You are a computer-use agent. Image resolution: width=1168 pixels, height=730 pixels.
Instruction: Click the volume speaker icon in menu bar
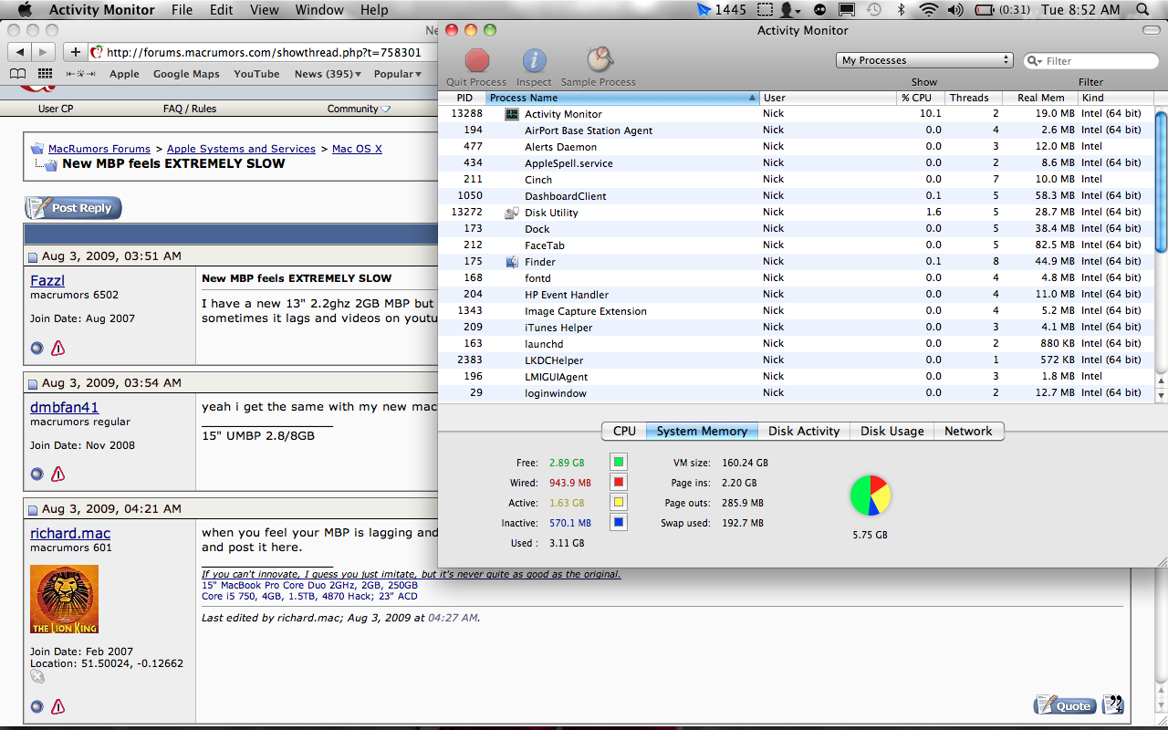(x=955, y=10)
